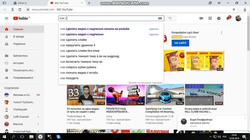Click the Yandex Browser taskbar icon
This screenshot has height=140, width=250.
point(40,136)
